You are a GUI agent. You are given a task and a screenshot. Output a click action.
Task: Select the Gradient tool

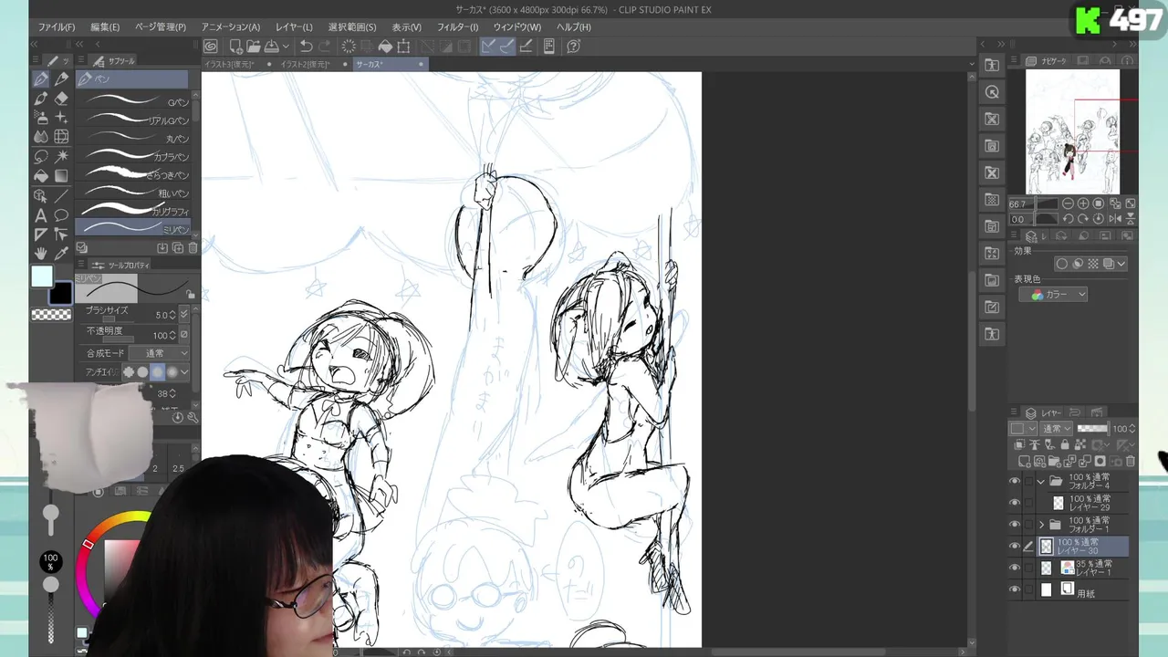[61, 175]
